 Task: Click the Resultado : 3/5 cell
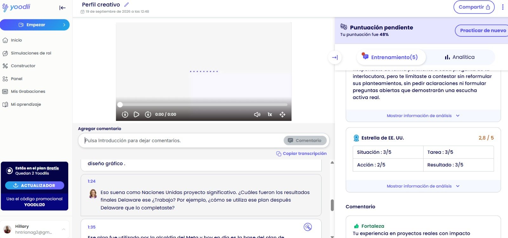(458, 165)
